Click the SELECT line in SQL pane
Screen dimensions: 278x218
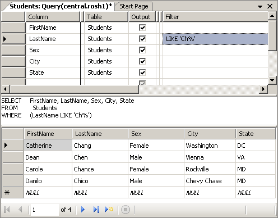[x=68, y=101]
